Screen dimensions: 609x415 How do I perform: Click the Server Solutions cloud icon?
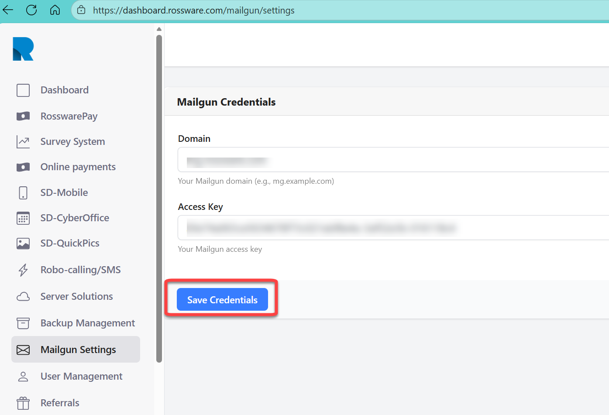pyautogui.click(x=23, y=297)
